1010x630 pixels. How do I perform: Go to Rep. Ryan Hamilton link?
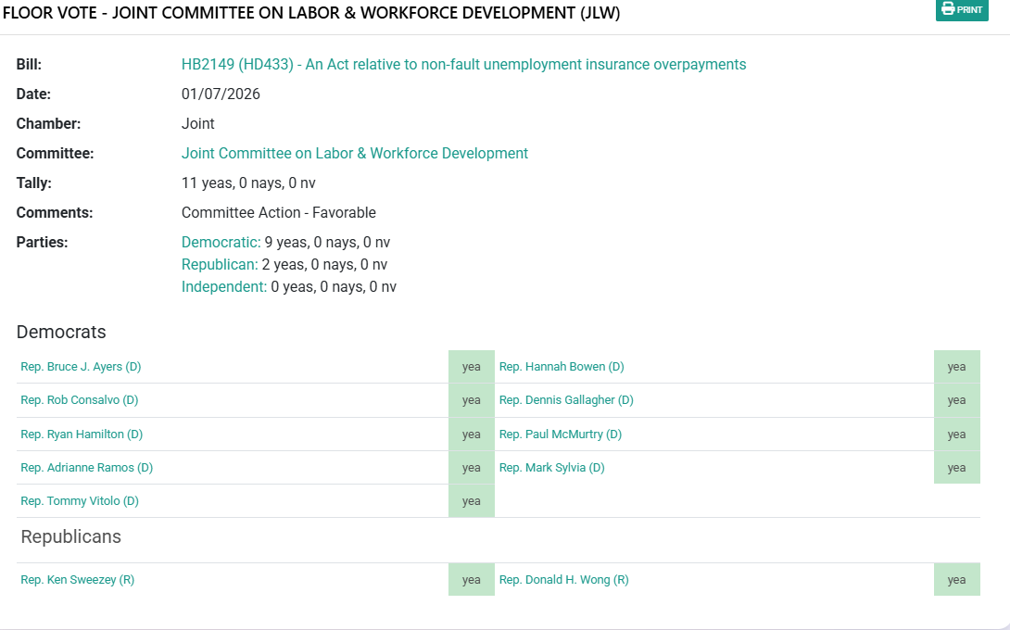click(82, 435)
